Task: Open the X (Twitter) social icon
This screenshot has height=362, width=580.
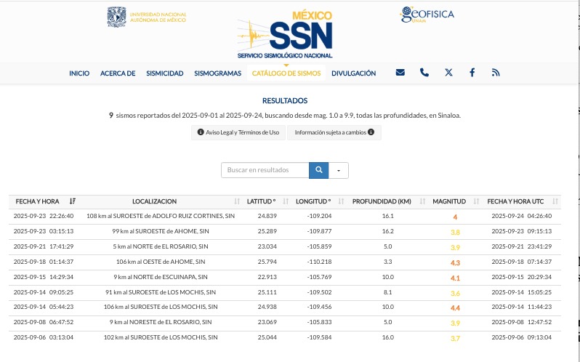Action: click(448, 73)
